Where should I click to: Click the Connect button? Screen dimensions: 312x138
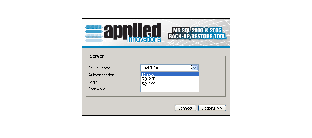[185, 108]
